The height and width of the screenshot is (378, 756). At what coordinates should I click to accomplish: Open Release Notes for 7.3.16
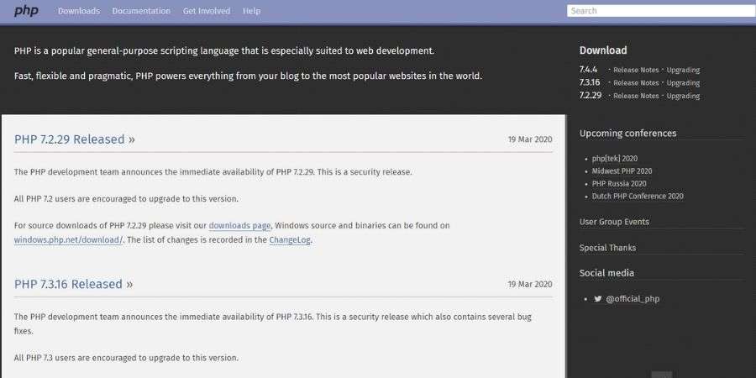click(636, 83)
